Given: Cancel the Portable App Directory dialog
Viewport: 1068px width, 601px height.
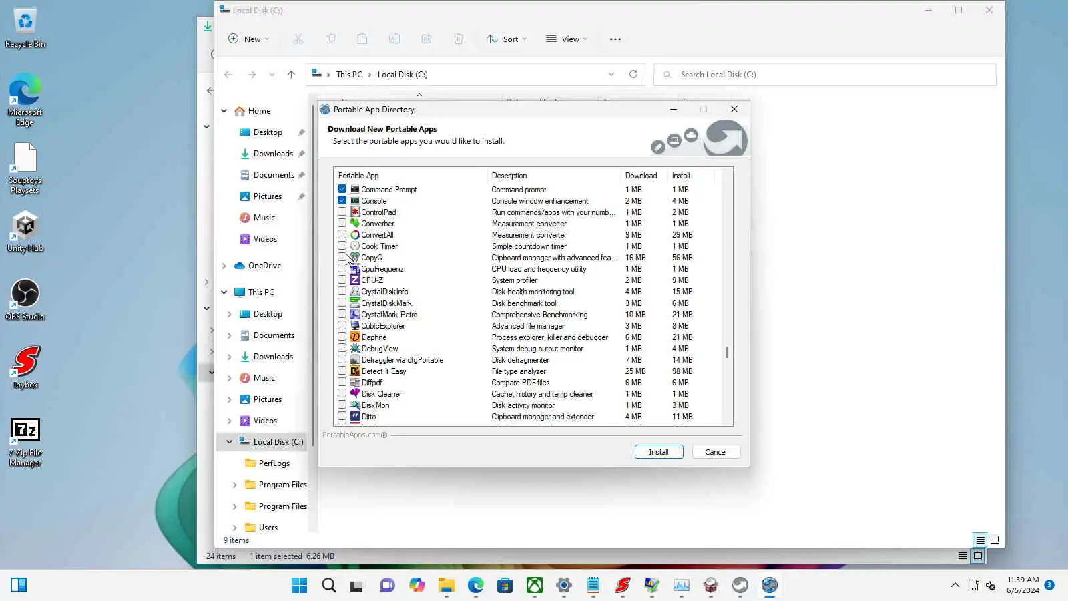Looking at the screenshot, I should click(x=716, y=452).
